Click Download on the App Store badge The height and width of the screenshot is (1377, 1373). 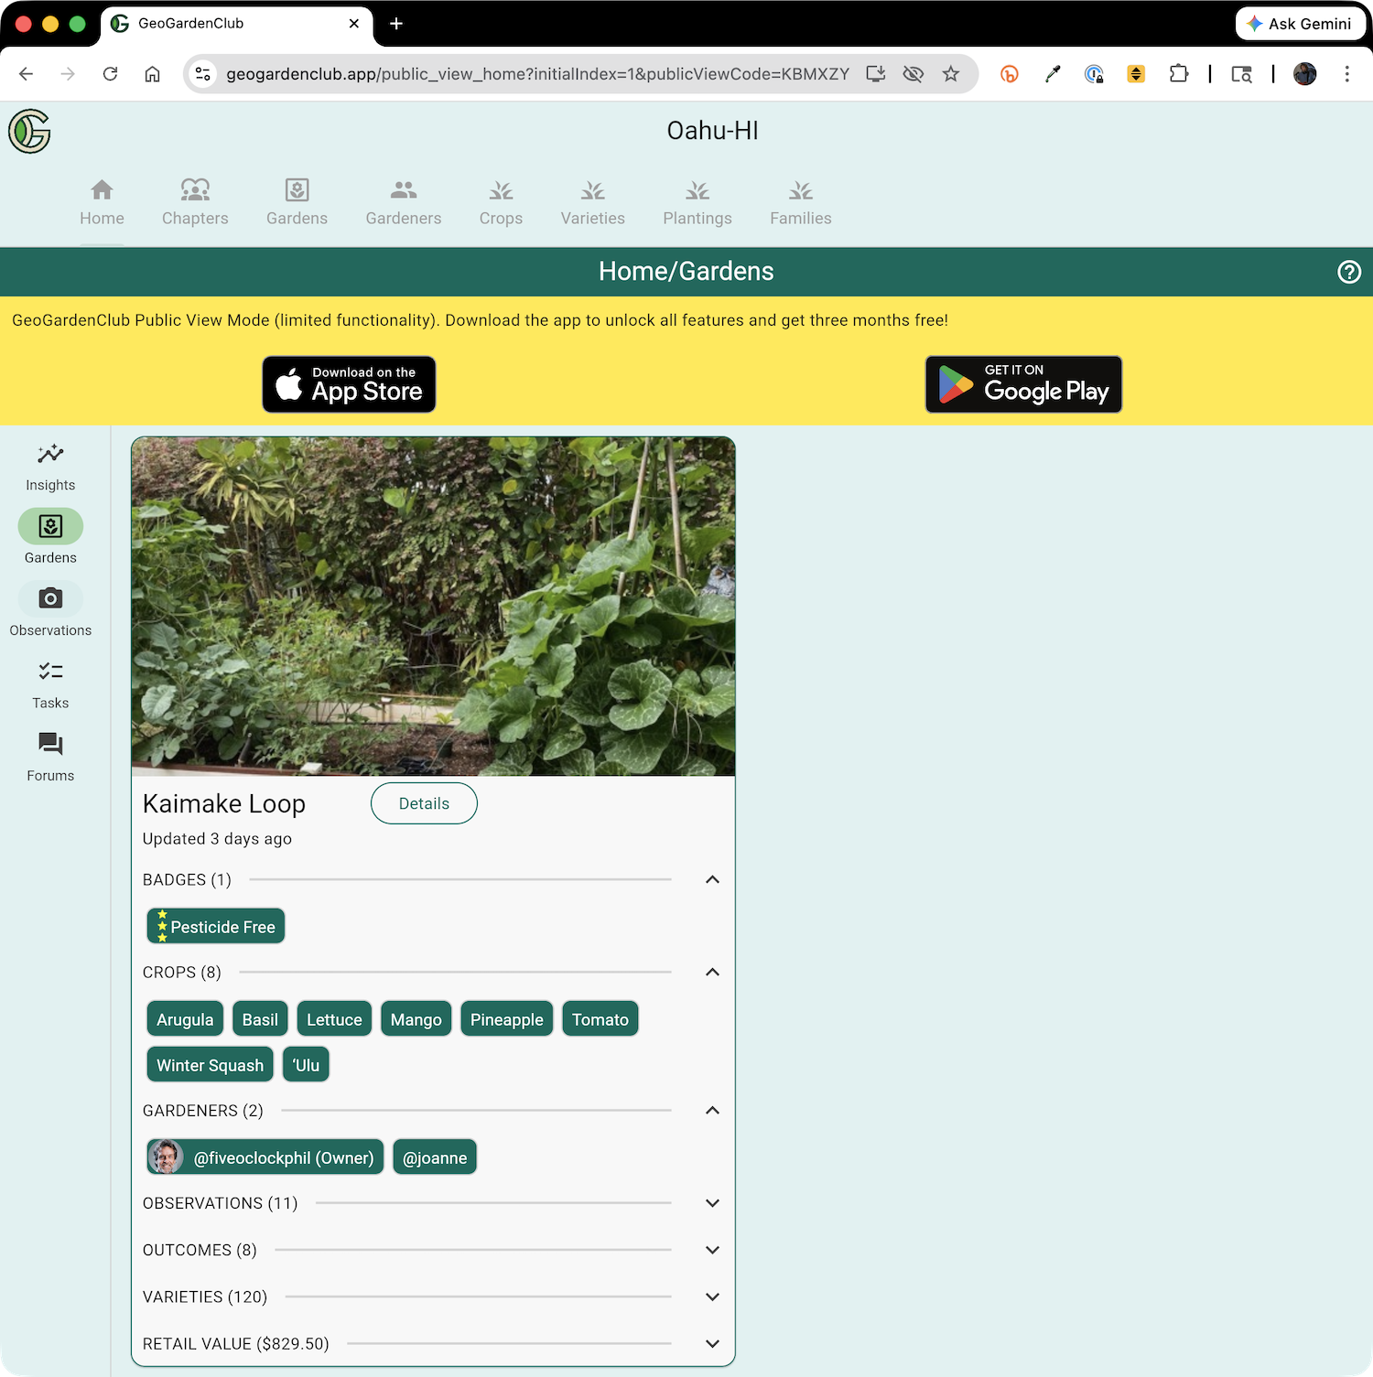[x=349, y=384]
